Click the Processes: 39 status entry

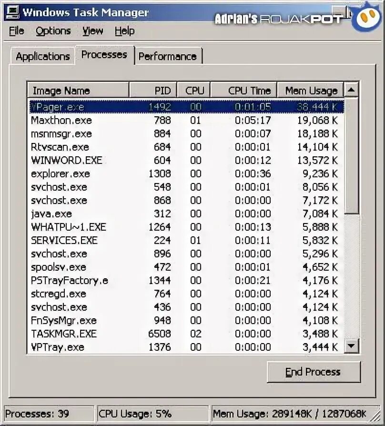coord(49,414)
